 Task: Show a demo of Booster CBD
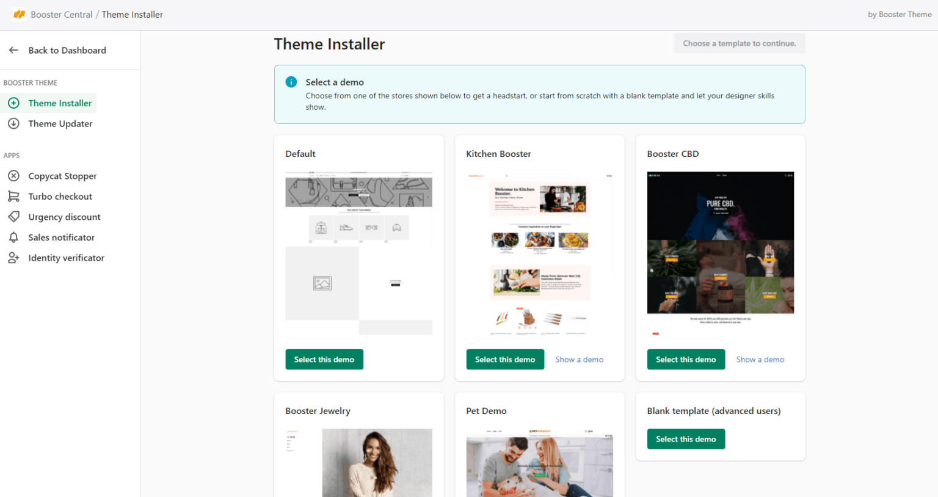tap(760, 360)
